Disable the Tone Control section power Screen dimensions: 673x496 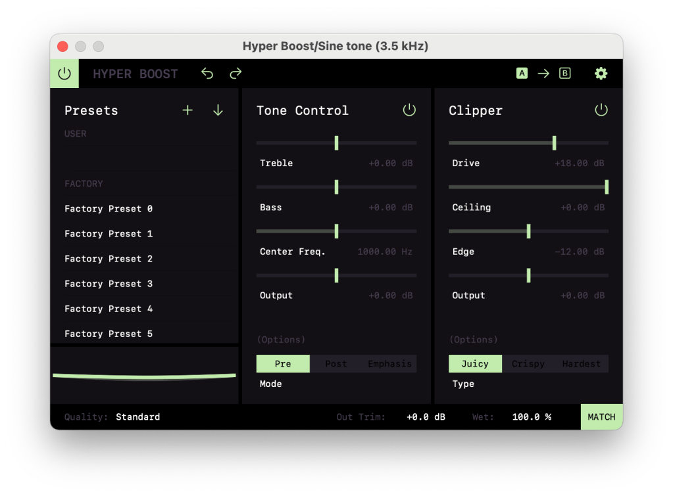409,110
